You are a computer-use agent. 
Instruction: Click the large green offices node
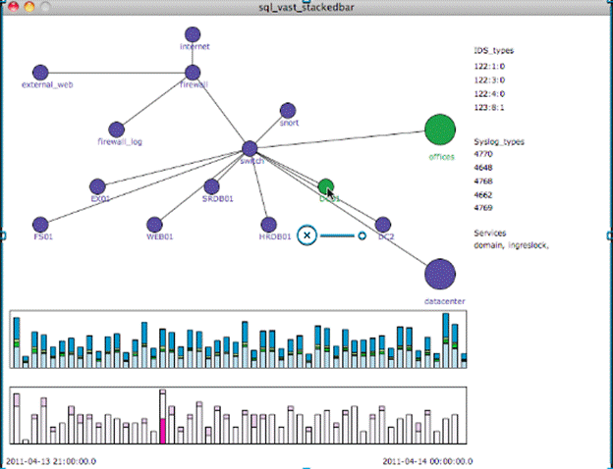coord(440,130)
